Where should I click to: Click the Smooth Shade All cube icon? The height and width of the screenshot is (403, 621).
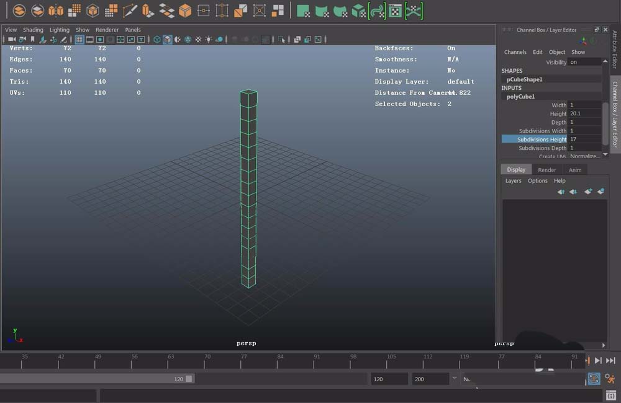pos(168,39)
